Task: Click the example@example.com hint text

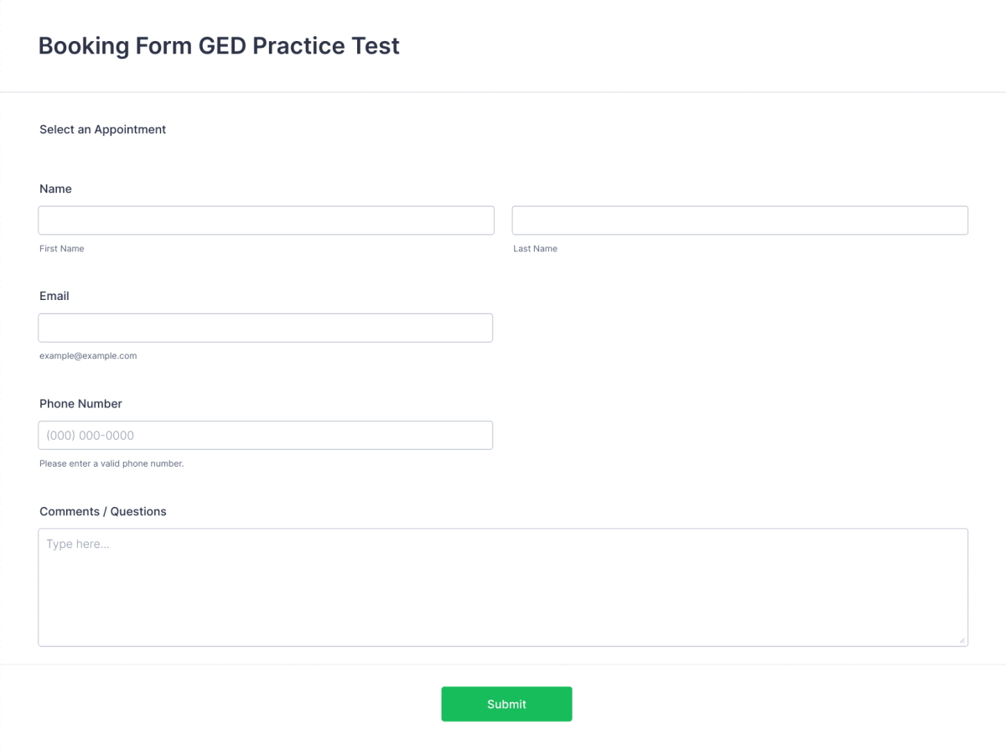Action: coord(88,356)
